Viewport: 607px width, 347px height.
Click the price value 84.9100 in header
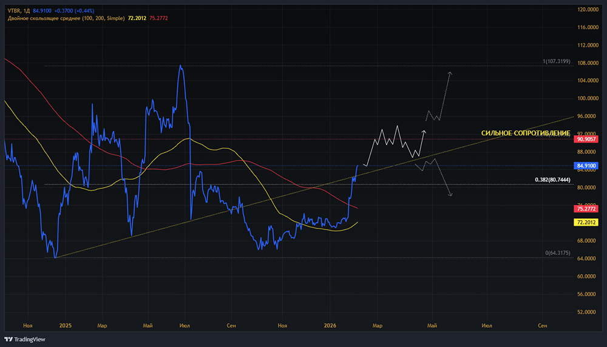42,11
